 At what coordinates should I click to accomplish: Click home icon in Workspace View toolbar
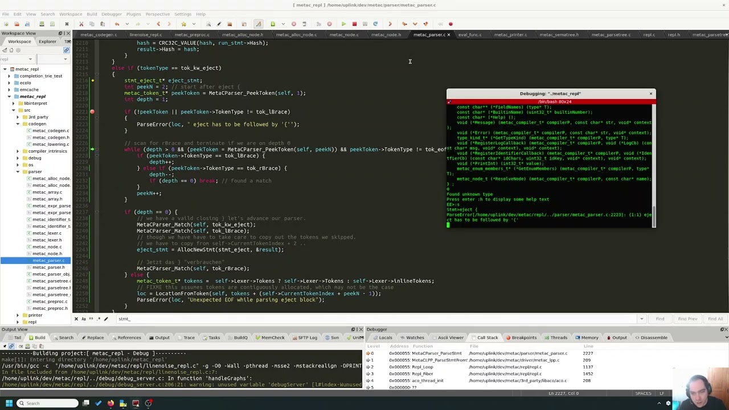[x=11, y=50]
